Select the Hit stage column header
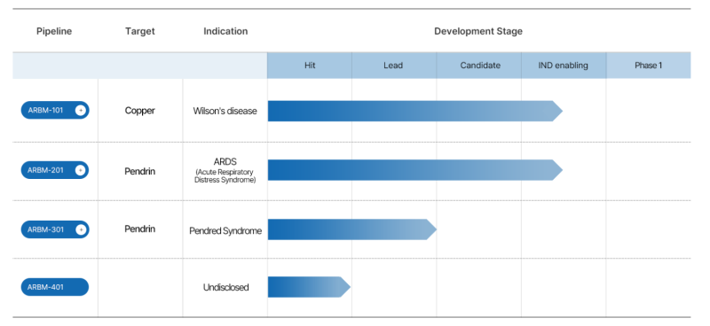 pos(310,66)
